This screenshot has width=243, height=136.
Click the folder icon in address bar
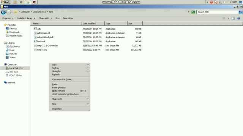coord(16,12)
